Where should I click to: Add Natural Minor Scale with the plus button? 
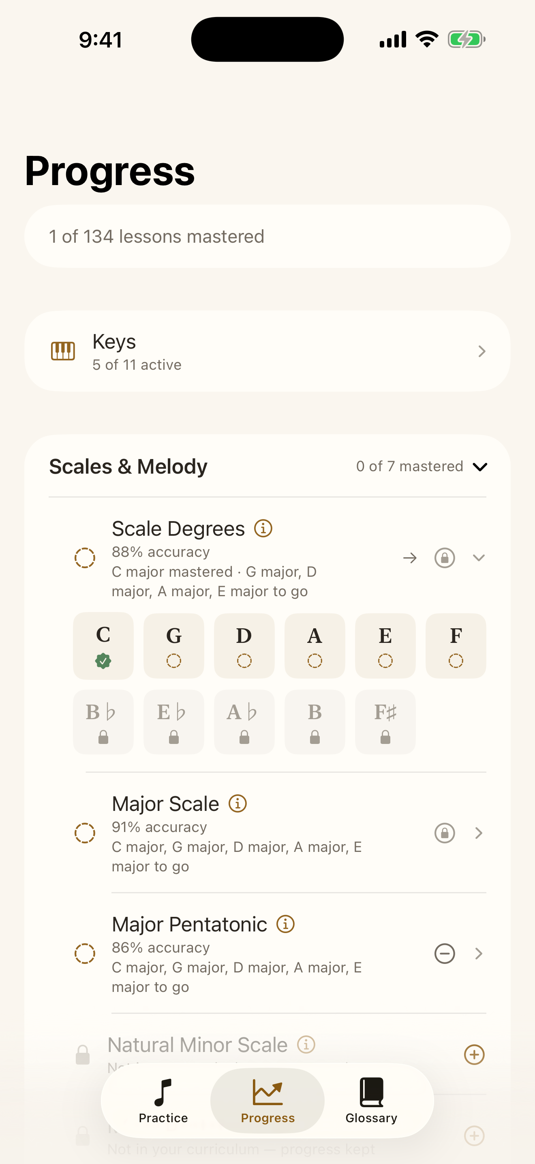coord(474,1055)
